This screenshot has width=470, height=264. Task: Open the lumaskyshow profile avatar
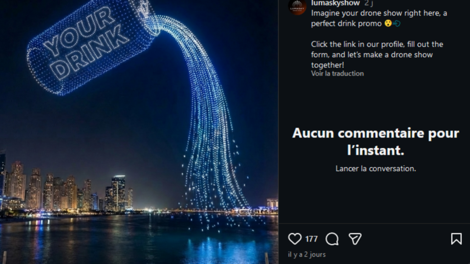tap(297, 6)
